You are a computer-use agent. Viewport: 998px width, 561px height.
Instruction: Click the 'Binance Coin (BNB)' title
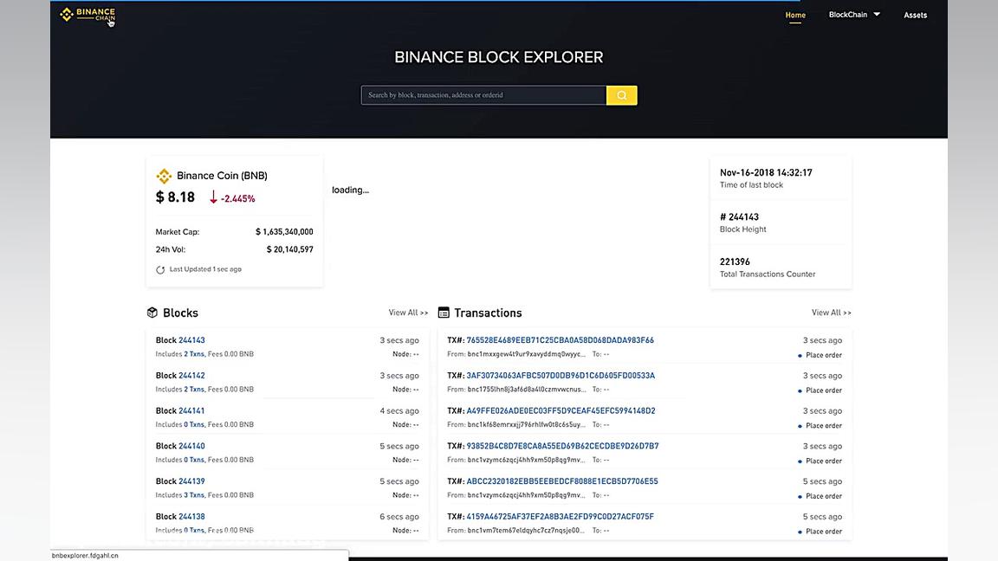(222, 176)
